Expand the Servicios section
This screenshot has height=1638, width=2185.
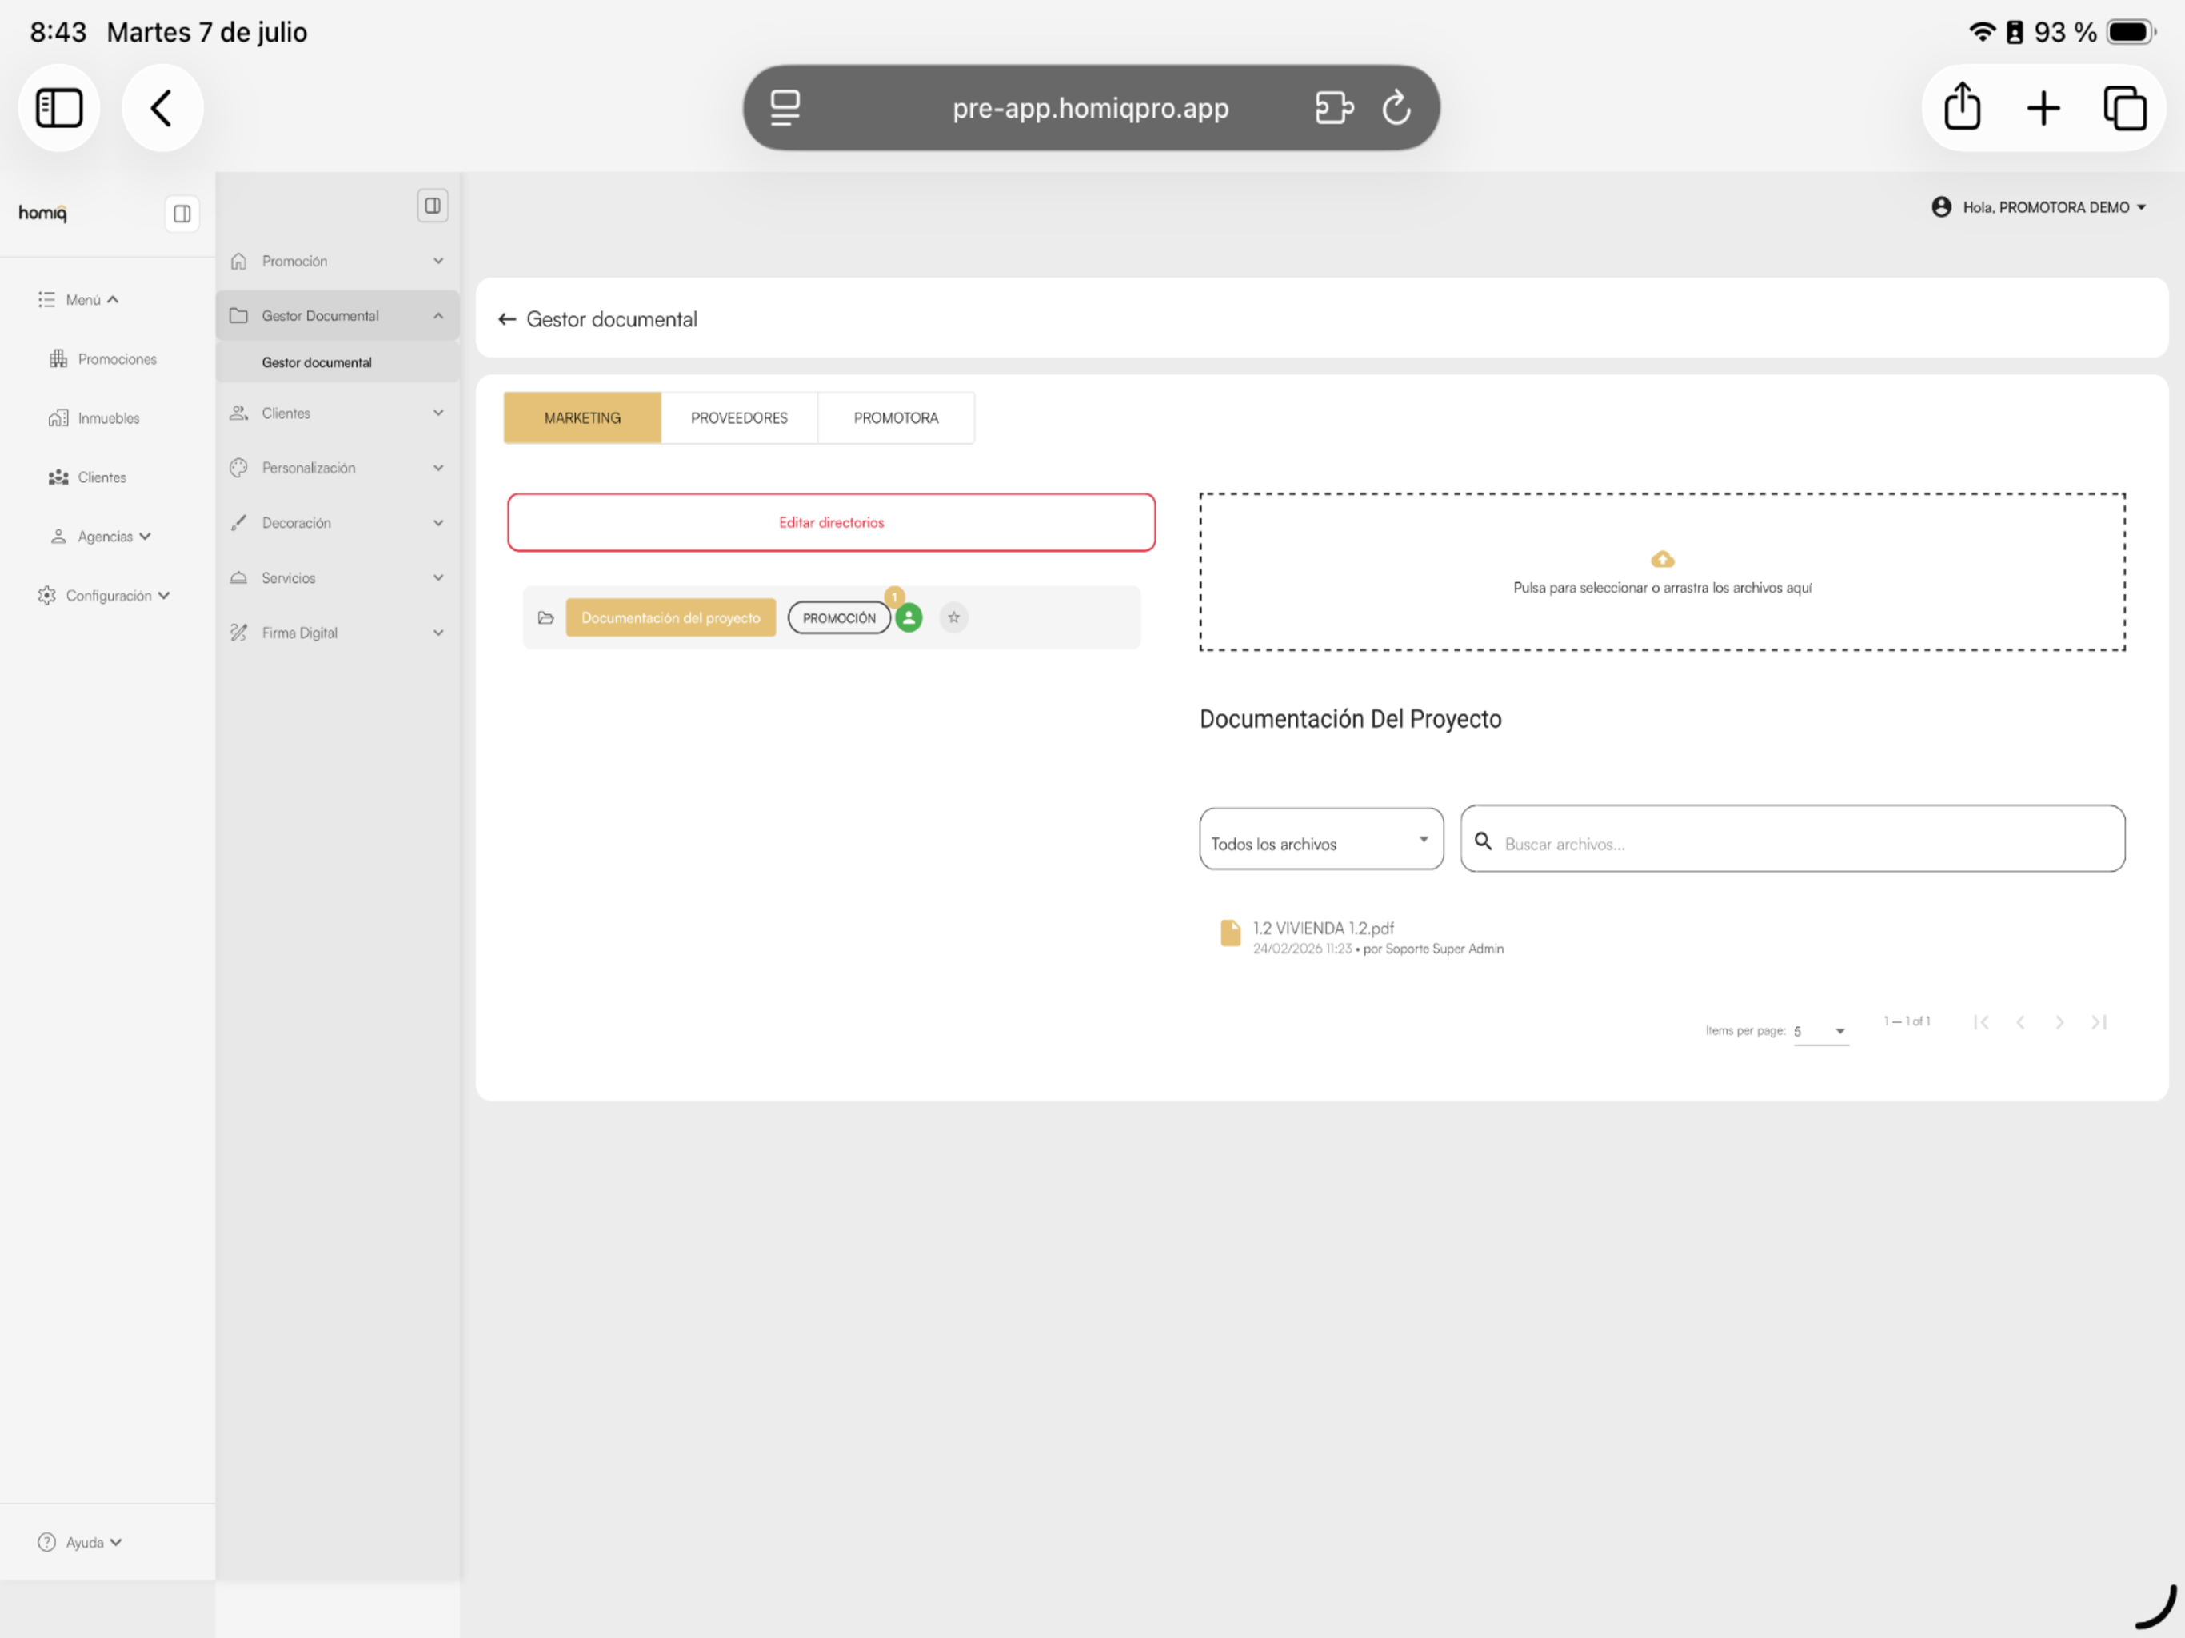click(338, 578)
